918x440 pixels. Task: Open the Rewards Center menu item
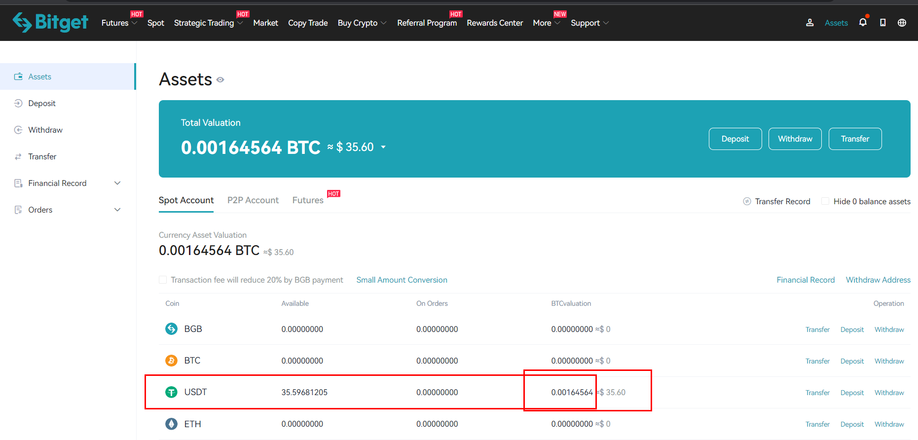(495, 23)
